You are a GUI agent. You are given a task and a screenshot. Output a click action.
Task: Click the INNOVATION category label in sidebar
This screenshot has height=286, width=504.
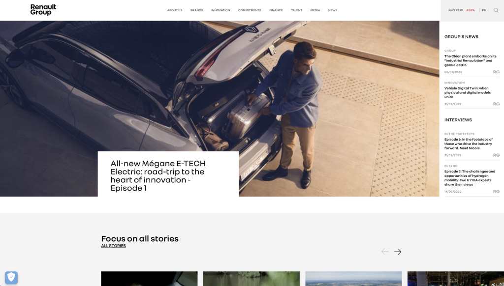[x=454, y=83]
